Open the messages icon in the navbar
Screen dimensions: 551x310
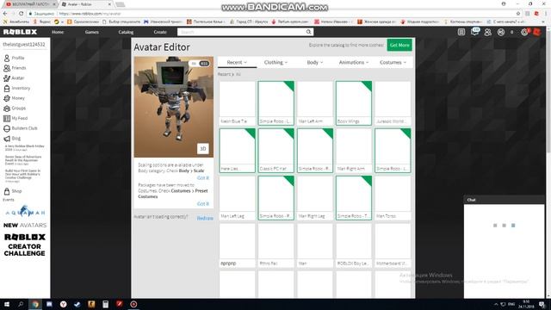pos(474,32)
